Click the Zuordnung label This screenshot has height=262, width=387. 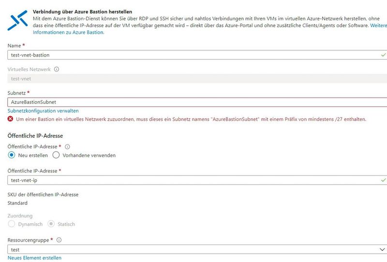point(20,216)
